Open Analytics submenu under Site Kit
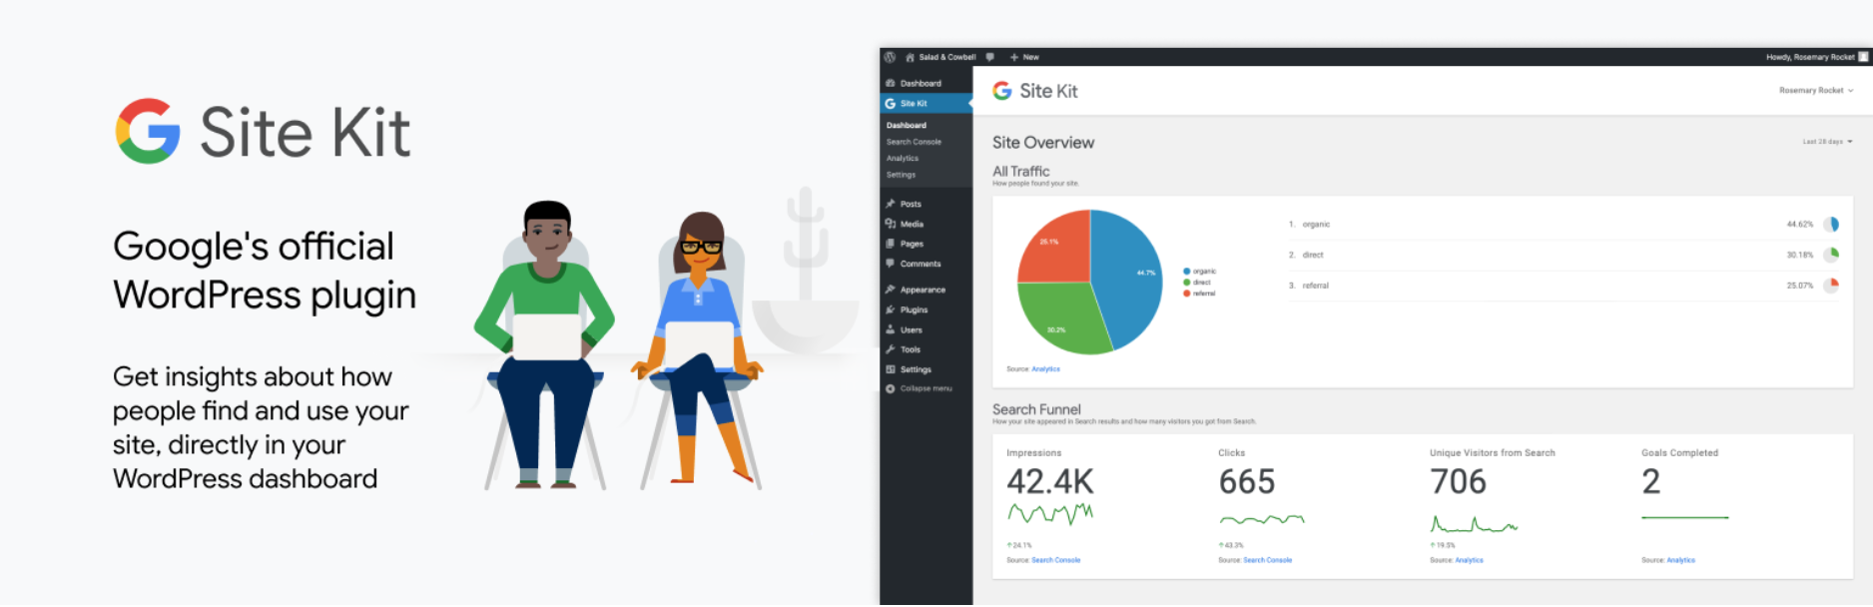This screenshot has height=607, width=1873. pyautogui.click(x=903, y=158)
